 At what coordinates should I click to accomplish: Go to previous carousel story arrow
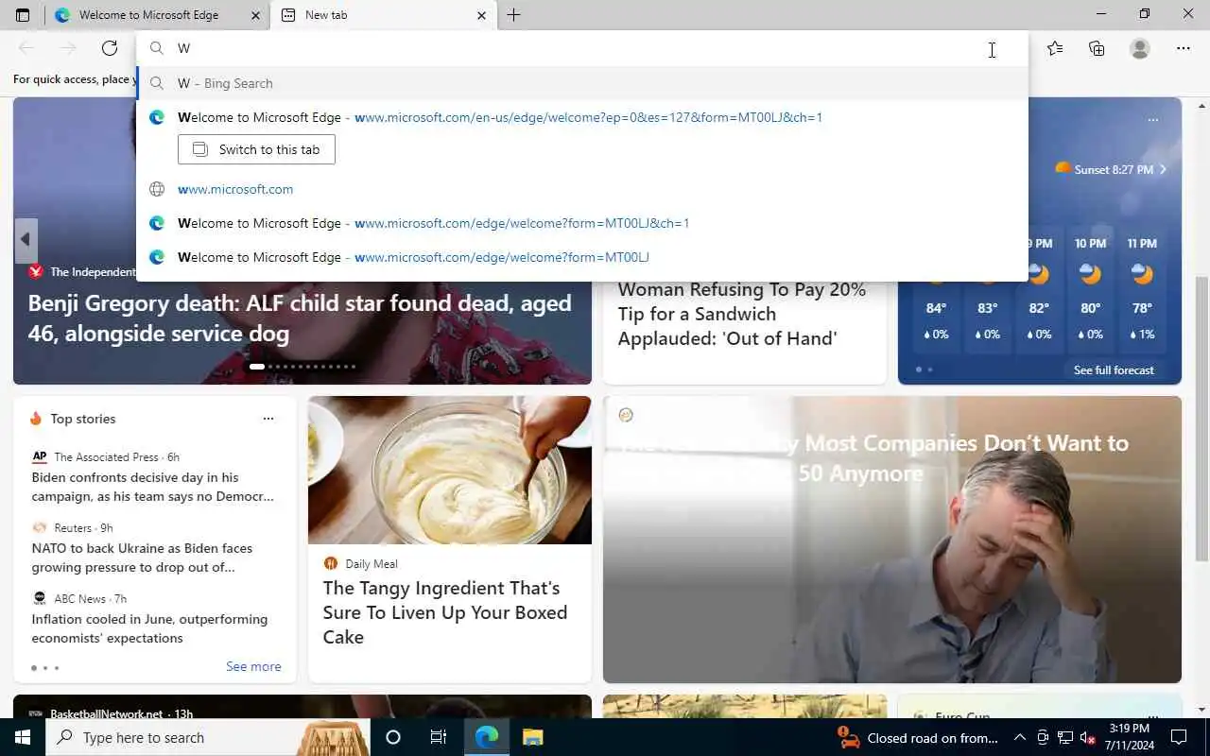[26, 240]
